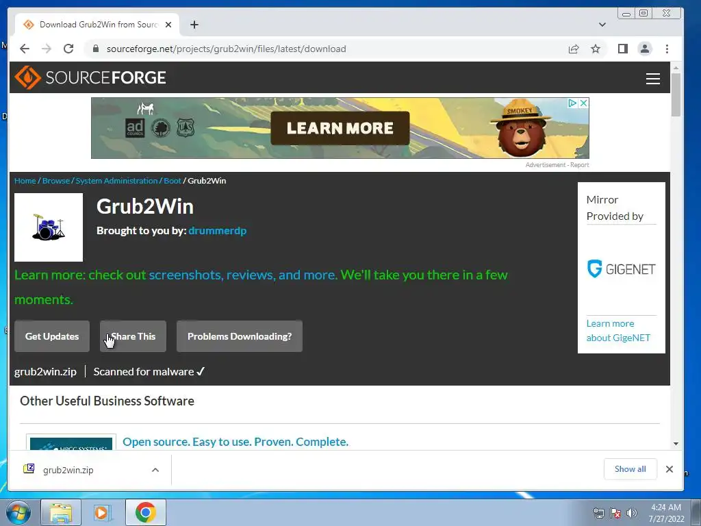Click the browser back arrow
Image resolution: width=701 pixels, height=526 pixels.
tap(25, 49)
